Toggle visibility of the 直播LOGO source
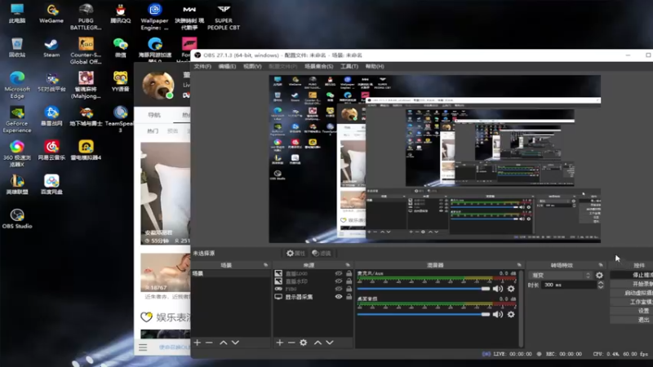Image resolution: width=653 pixels, height=367 pixels. [x=339, y=273]
